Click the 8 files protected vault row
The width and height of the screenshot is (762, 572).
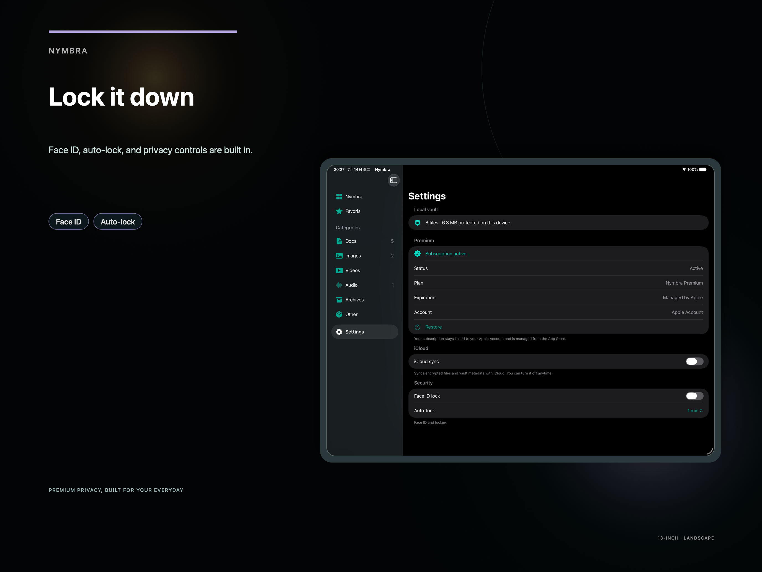click(558, 223)
